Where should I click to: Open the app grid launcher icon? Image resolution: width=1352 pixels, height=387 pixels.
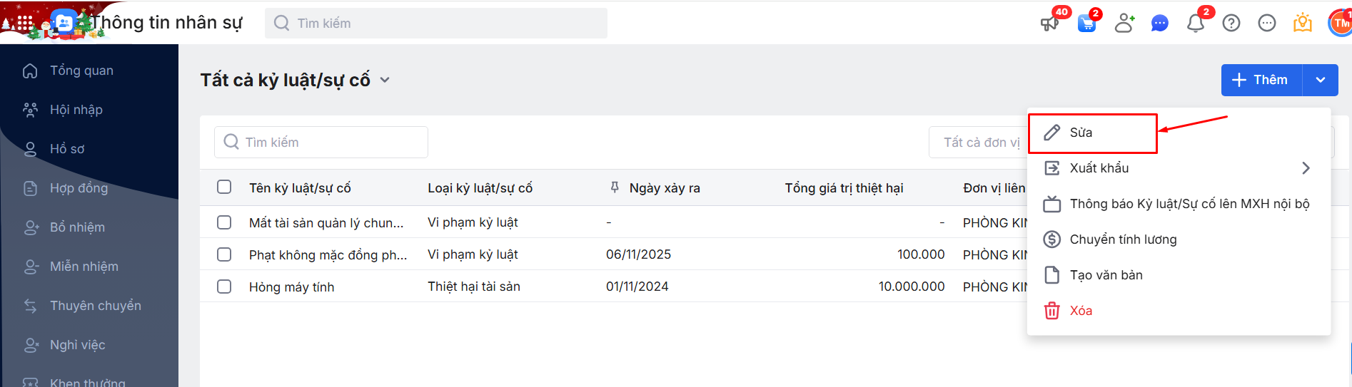point(25,23)
